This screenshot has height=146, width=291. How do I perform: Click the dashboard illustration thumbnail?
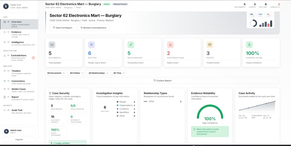(x=261, y=20)
